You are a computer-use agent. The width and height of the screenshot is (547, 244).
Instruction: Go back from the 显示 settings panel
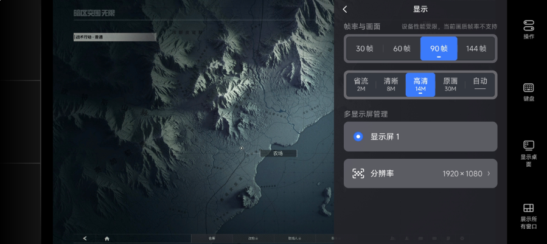coord(344,9)
